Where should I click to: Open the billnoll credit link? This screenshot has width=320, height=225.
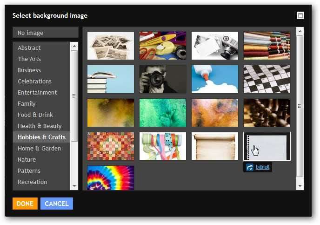[262, 167]
